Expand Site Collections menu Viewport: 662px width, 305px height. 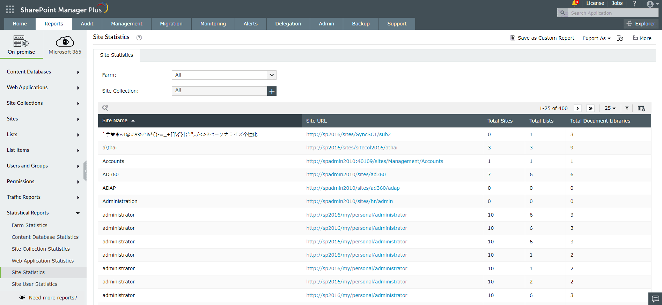click(x=43, y=103)
